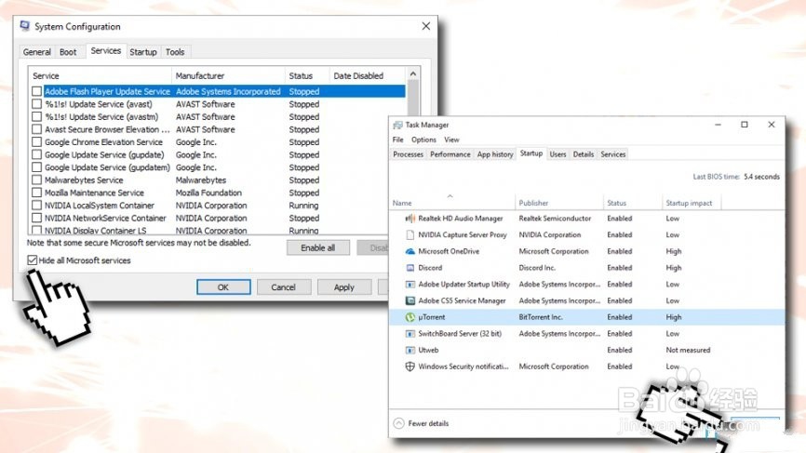Click the Enable all button
The height and width of the screenshot is (453, 806).
[317, 247]
